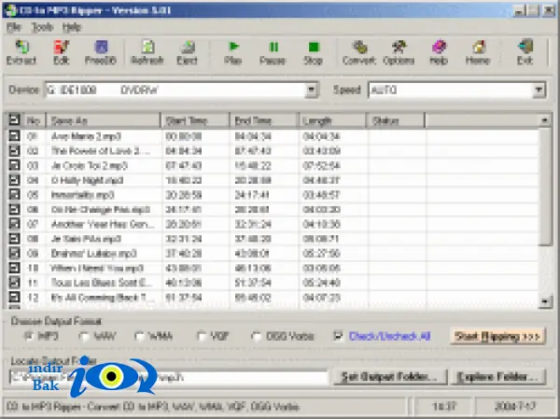The image size is (560, 419).
Task: Click track list scroll-down arrow
Action: click(x=545, y=301)
